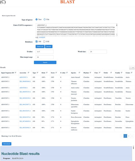Sort the Phylum column
Screen dimensions: 135x161
click(90, 73)
